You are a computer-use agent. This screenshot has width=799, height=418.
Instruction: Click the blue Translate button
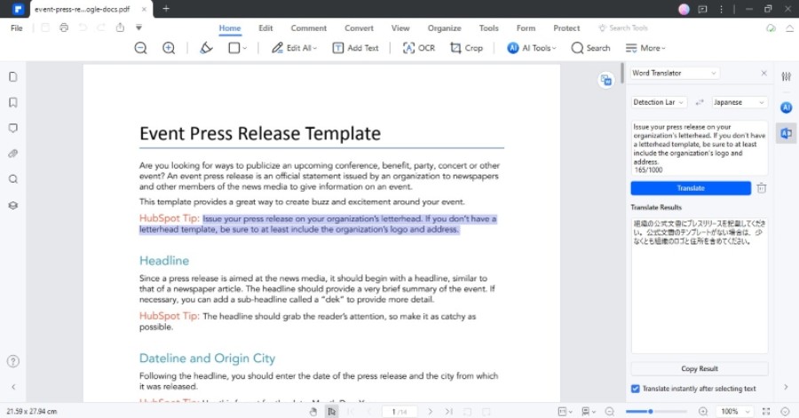click(691, 188)
